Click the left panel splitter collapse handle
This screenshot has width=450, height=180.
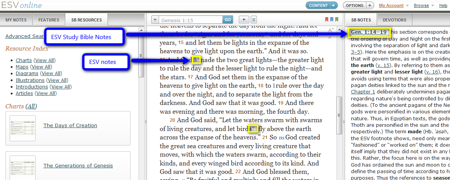pyautogui.click(x=146, y=122)
